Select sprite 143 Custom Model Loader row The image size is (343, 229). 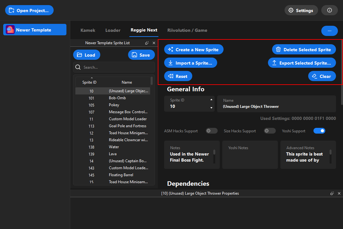113,168
